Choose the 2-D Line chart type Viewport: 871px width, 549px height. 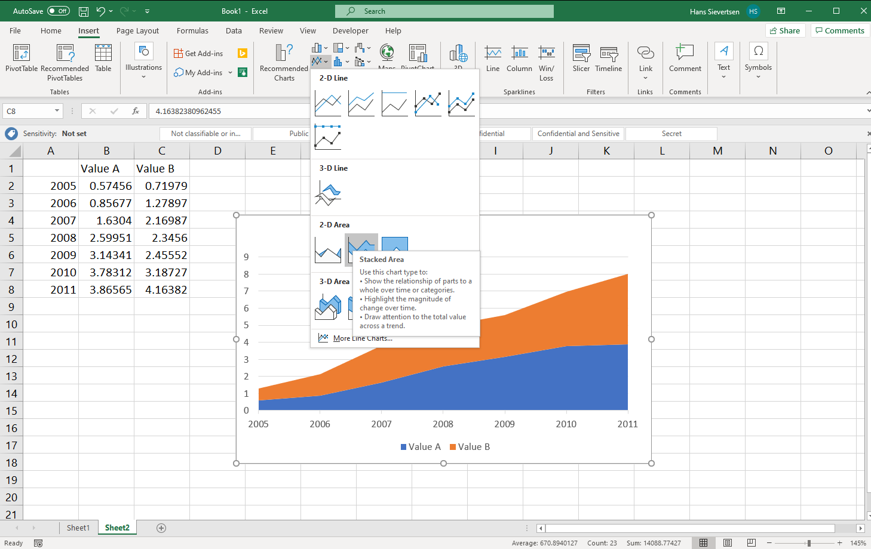pos(328,103)
